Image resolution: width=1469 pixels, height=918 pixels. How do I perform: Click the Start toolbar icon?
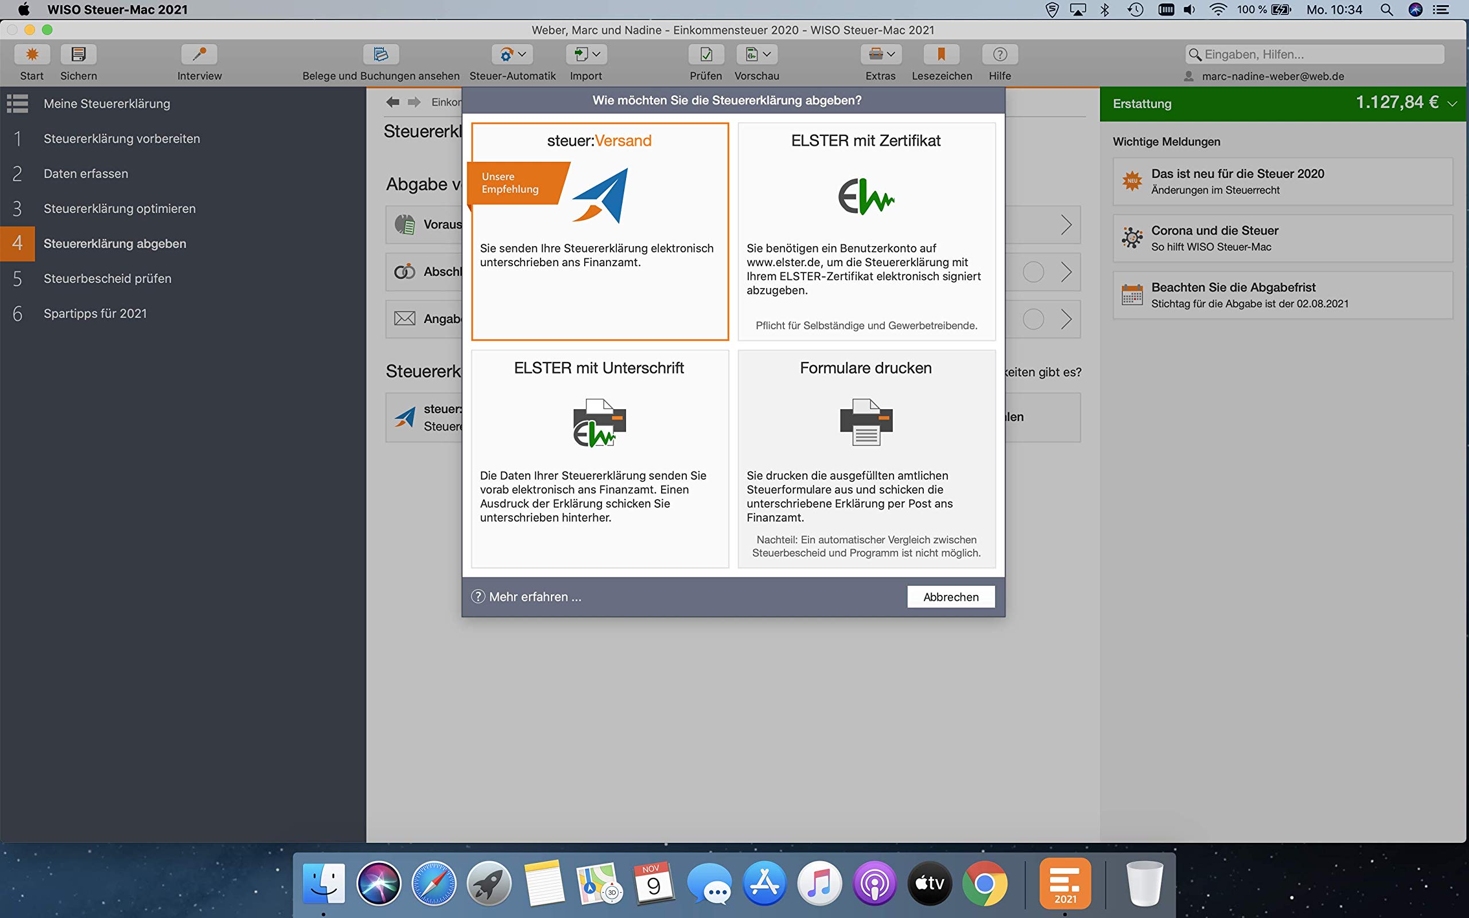click(32, 55)
